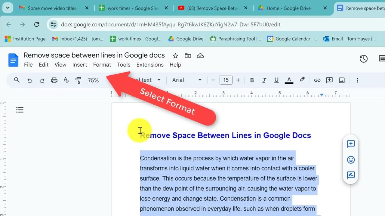
Task: Open the Paraphrasing Tool bookmark
Action: coord(236,39)
